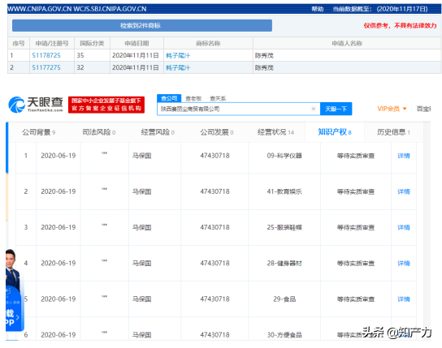Select the 查关系 search tab

pos(218,98)
